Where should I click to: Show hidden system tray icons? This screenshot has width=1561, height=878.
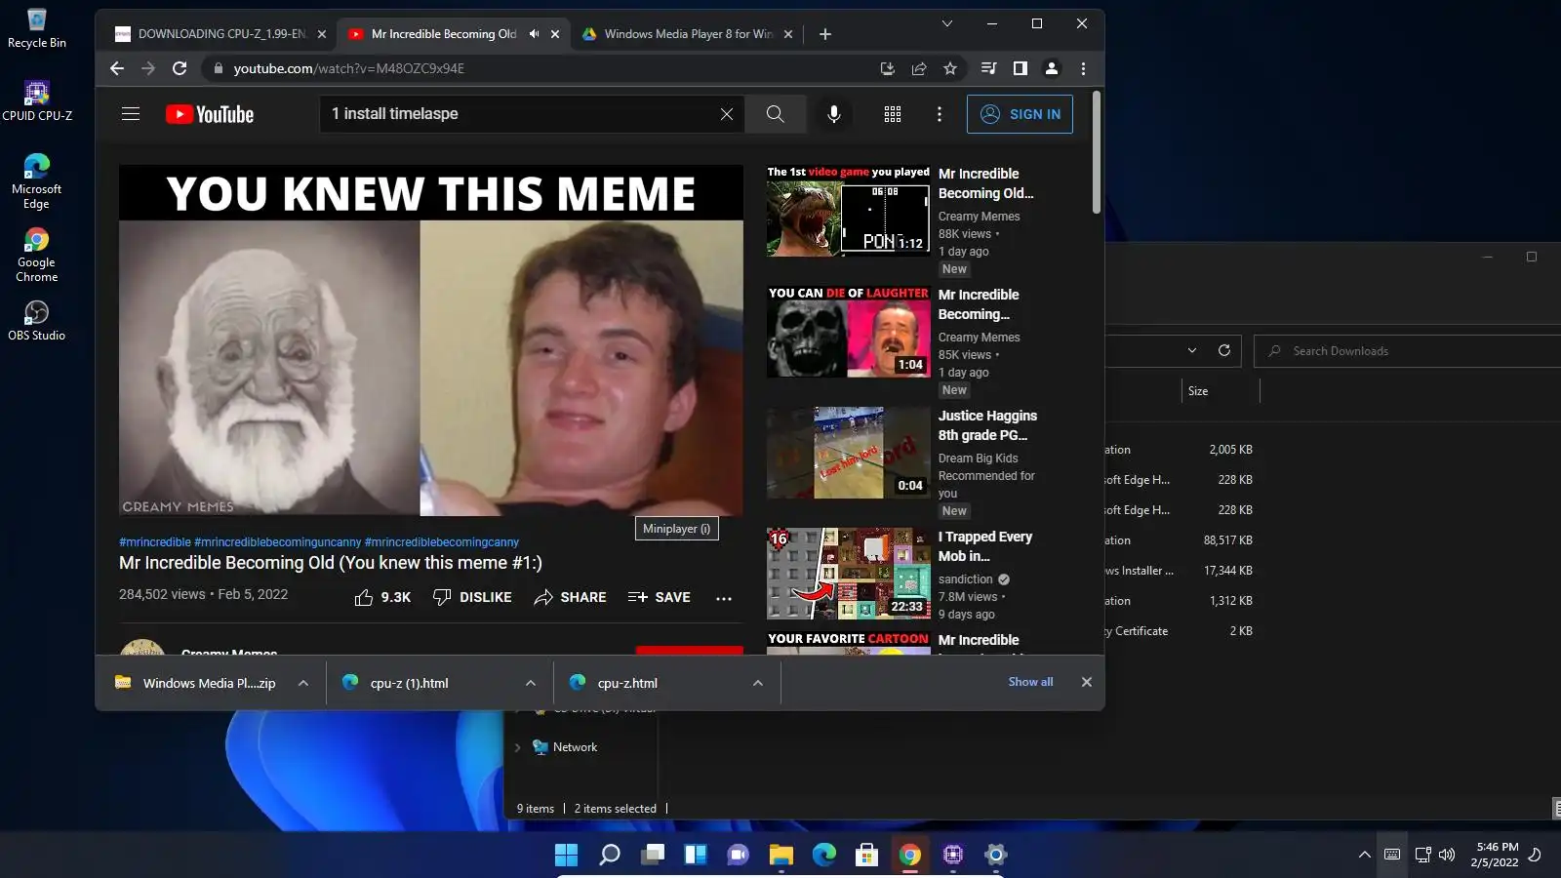pos(1364,856)
